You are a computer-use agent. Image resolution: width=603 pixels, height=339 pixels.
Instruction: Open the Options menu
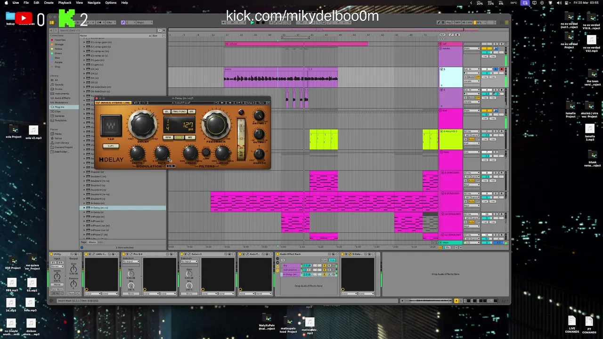(x=111, y=2)
